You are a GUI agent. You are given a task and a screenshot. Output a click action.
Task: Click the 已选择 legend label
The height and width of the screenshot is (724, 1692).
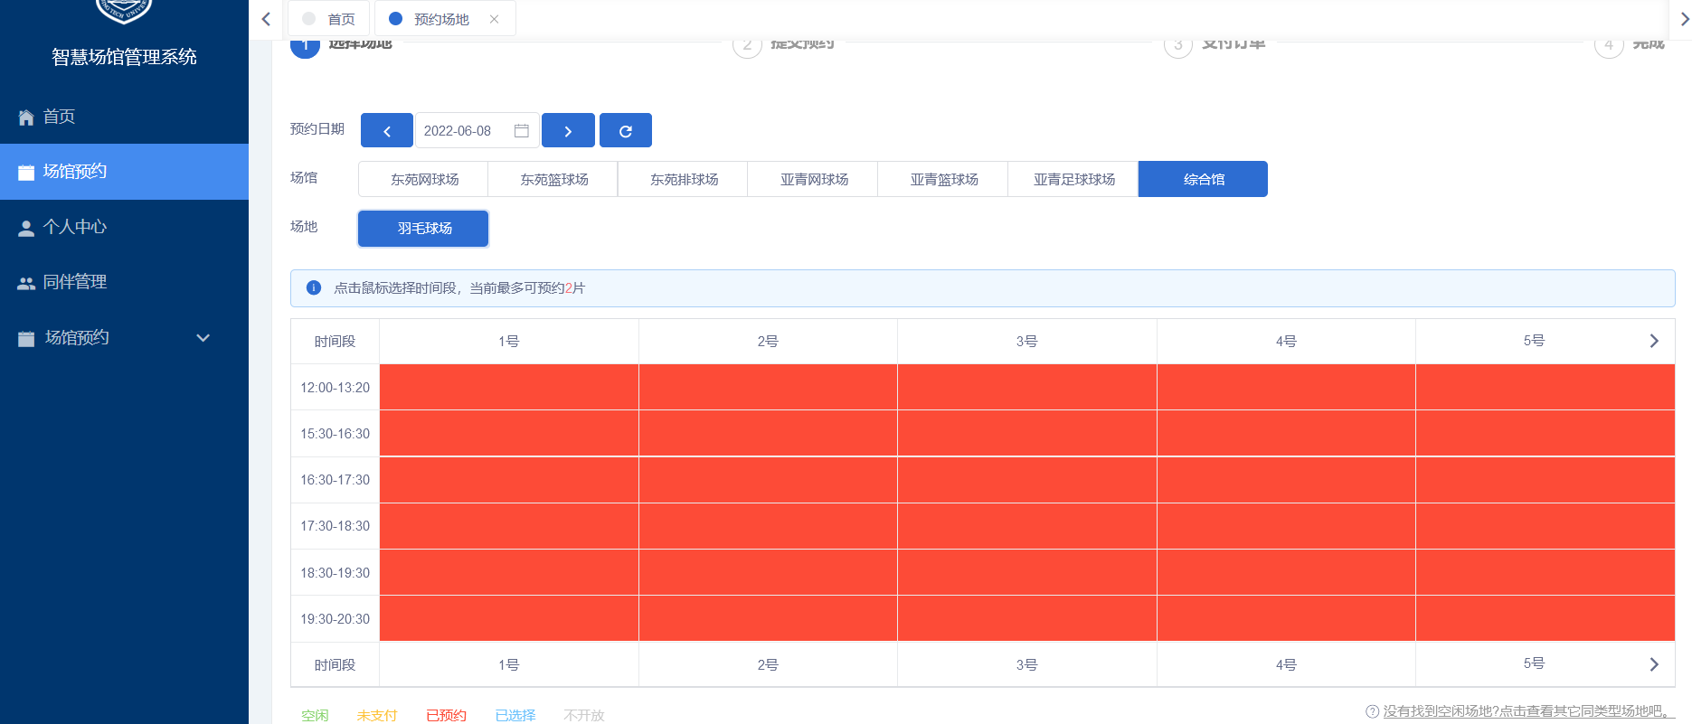coord(515,715)
